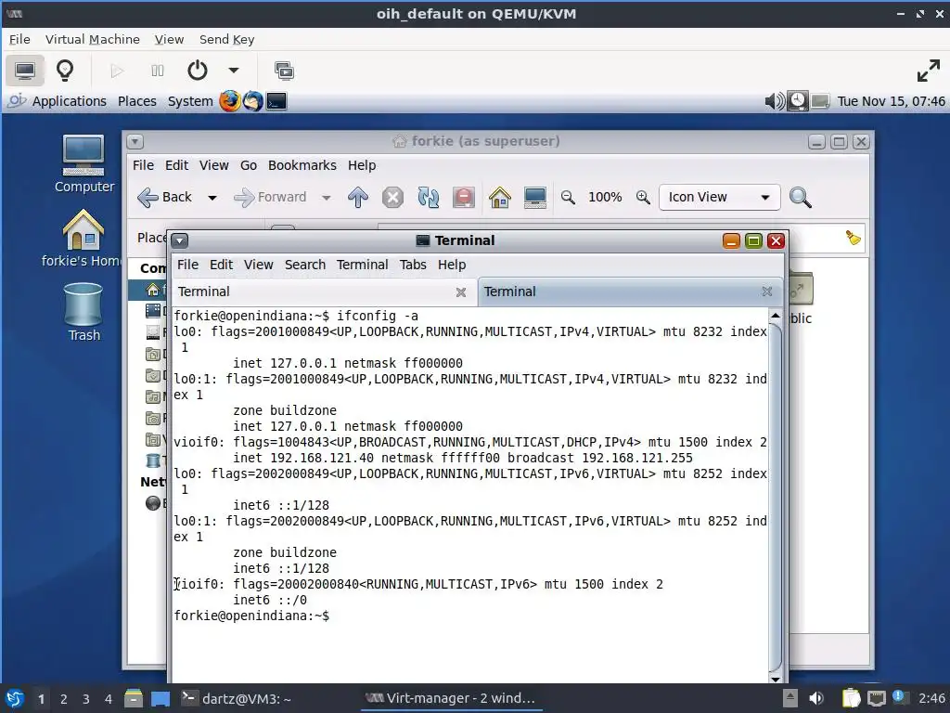Close the second Terminal tab
950x713 pixels.
767,292
